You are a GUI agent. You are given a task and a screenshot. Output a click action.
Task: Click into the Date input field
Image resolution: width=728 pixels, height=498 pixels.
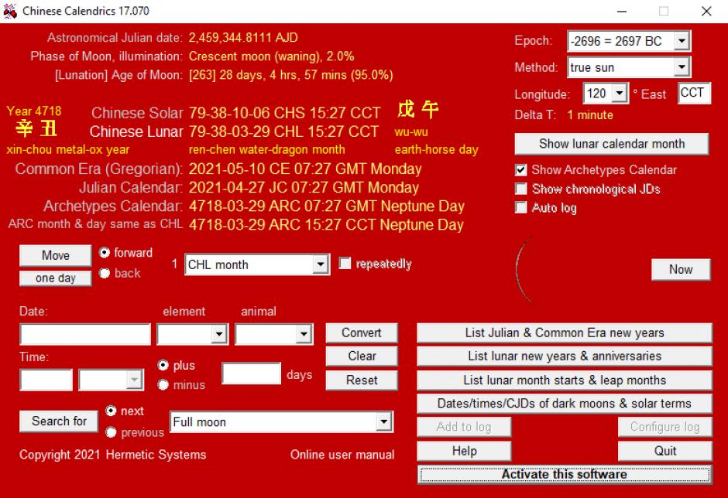pos(85,334)
